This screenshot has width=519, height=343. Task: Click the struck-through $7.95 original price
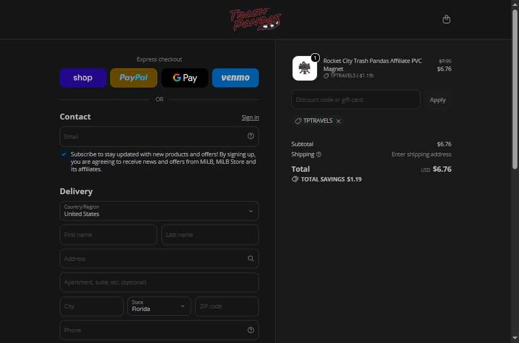point(445,61)
